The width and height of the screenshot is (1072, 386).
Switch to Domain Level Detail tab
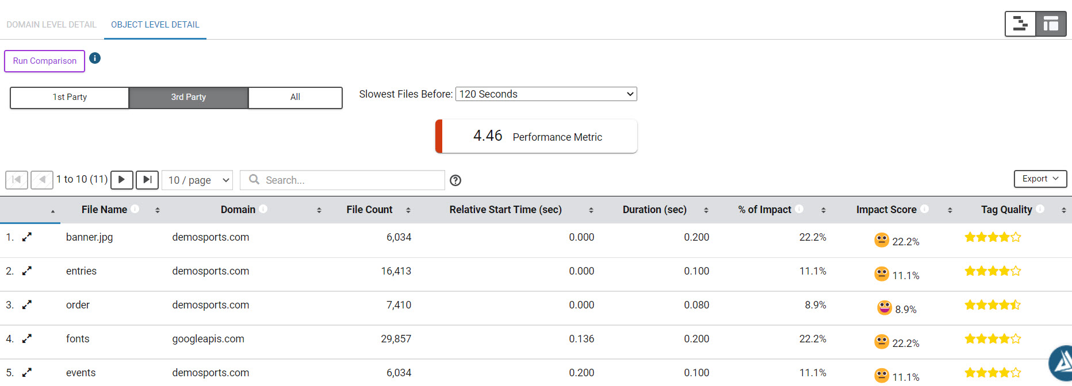pos(51,25)
